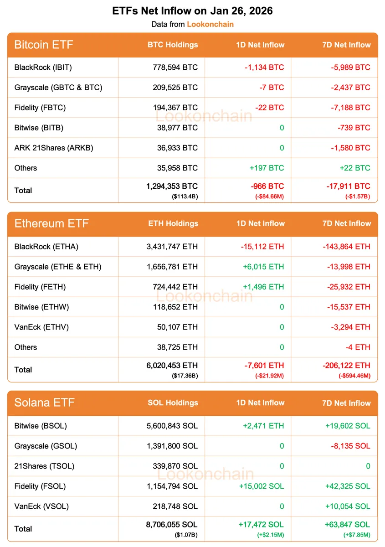Screen dimensions: 385x547
Task: Click the +63,847 SOL total value
Action: tap(347, 525)
